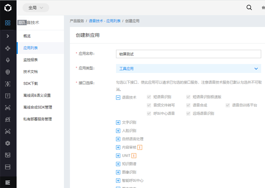Click orange info icon beside 内容审核
The width and height of the screenshot is (265, 188).
click(140, 147)
